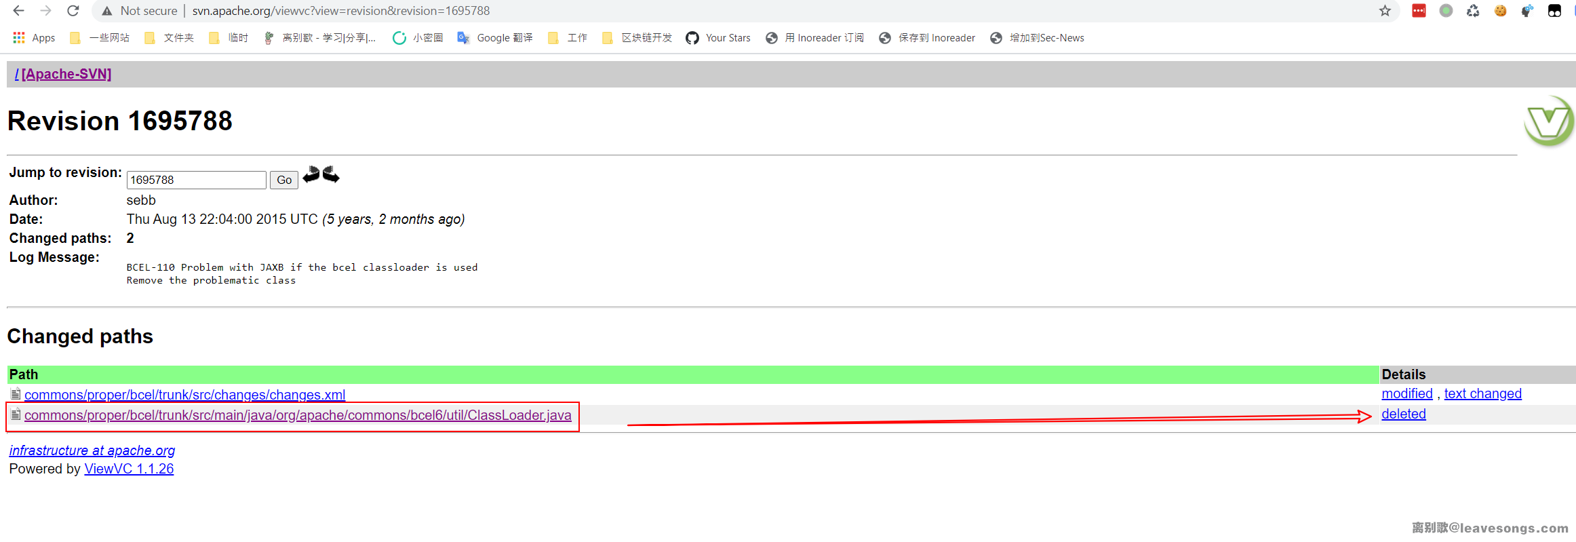Expand the 工作 bookmark folder

point(568,38)
